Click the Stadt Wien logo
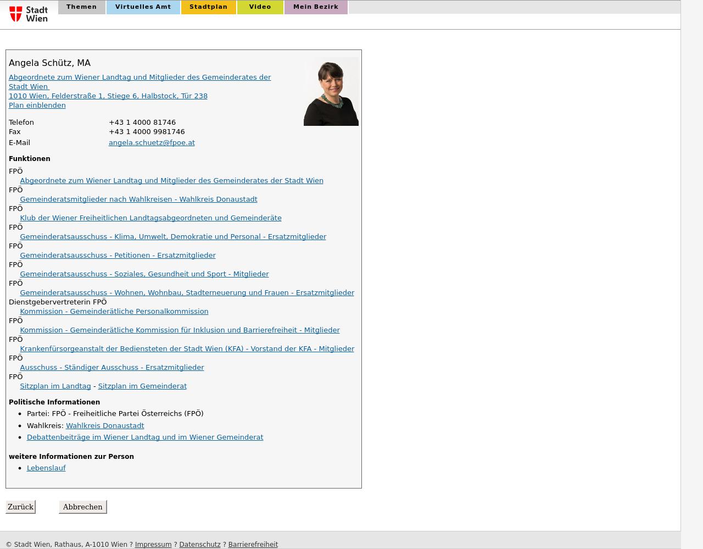Screen dimensions: 703x549 pos(29,14)
